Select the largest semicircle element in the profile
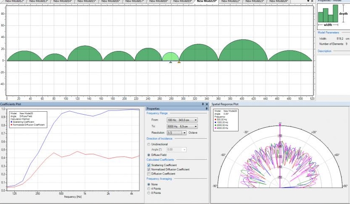Image resolution: width=350 pixels, height=204 pixels. [243, 51]
